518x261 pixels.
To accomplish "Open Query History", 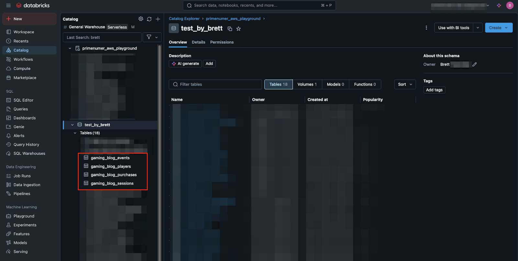I will (x=29, y=145).
